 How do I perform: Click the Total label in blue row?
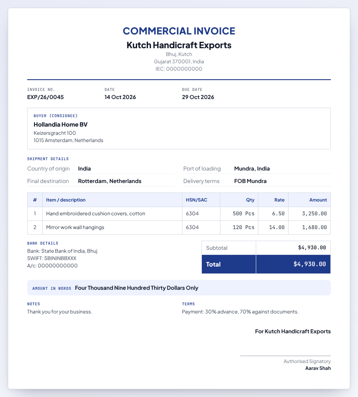[213, 264]
